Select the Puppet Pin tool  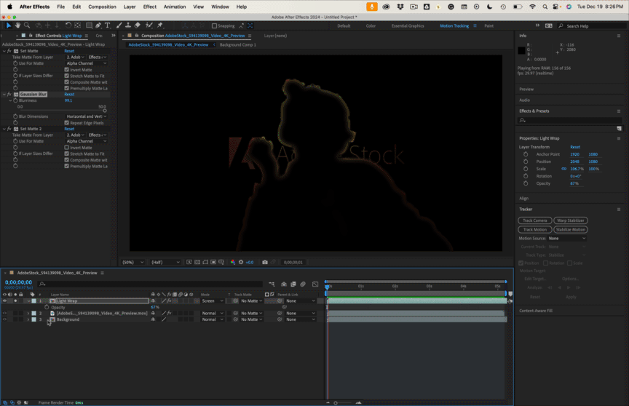coord(160,25)
